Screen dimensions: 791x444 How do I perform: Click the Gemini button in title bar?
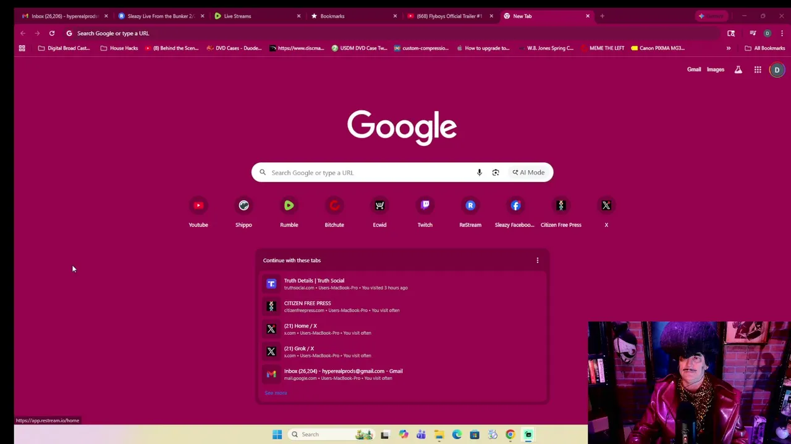pyautogui.click(x=712, y=16)
